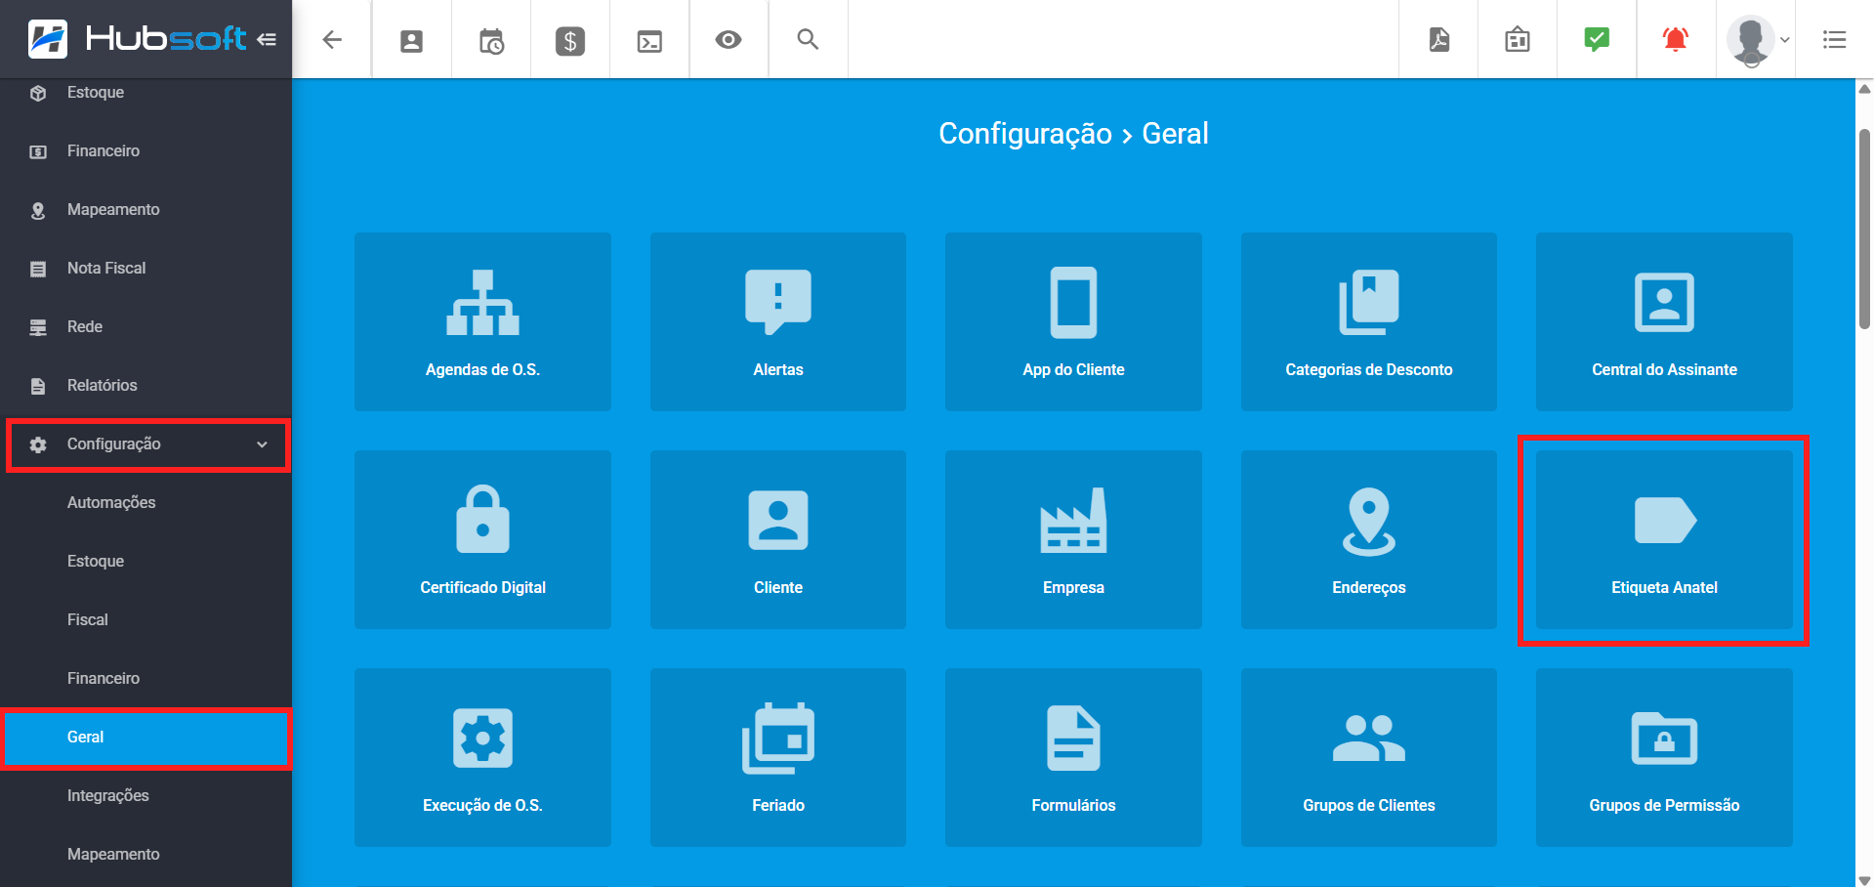Viewport: 1874px width, 887px height.
Task: Open Integrações from the sidebar
Action: click(x=107, y=795)
